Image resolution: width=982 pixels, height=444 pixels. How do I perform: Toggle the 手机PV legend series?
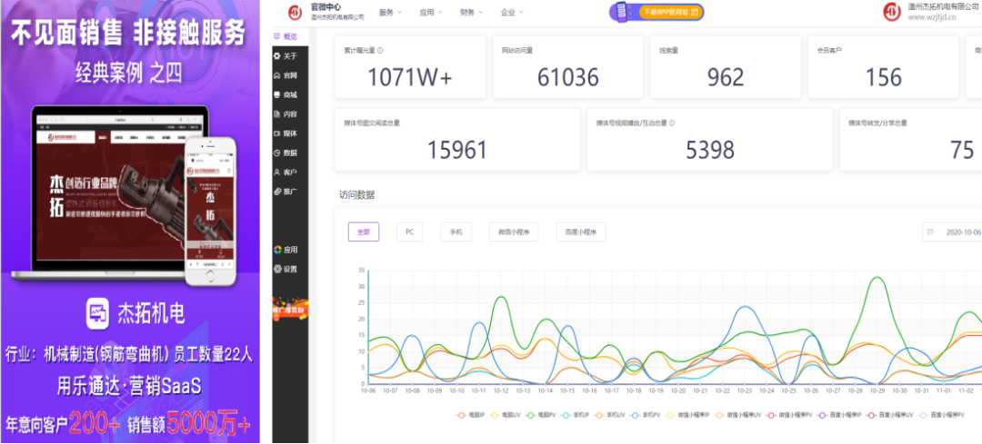pyautogui.click(x=646, y=415)
